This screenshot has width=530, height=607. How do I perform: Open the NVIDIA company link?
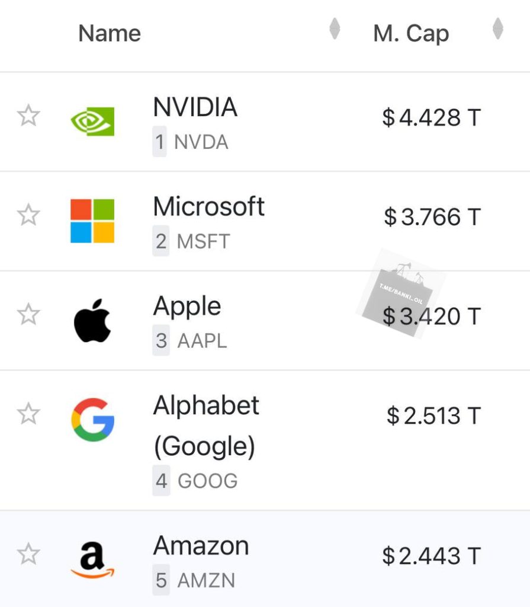(195, 107)
